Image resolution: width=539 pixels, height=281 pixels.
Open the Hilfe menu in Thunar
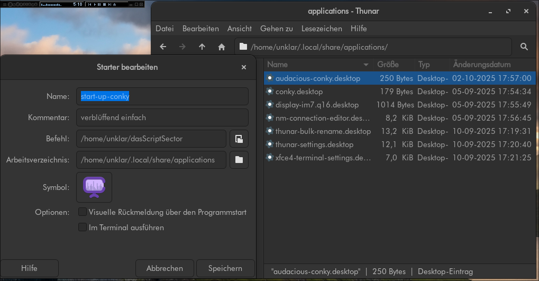click(x=359, y=29)
